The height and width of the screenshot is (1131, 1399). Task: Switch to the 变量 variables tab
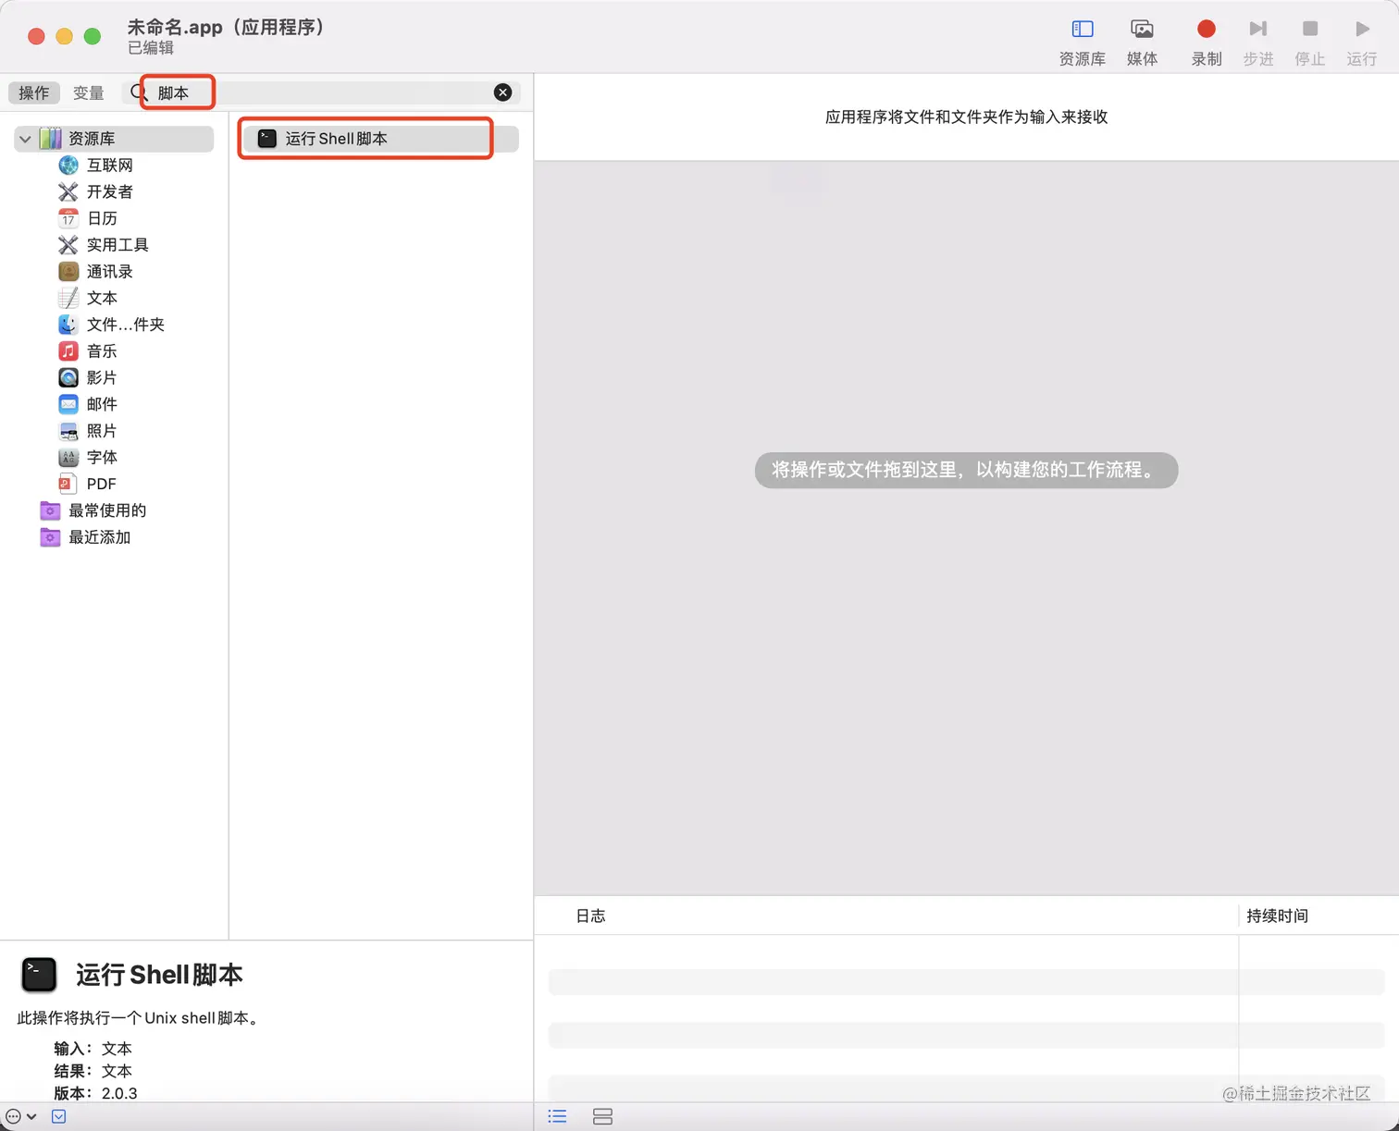click(x=89, y=92)
